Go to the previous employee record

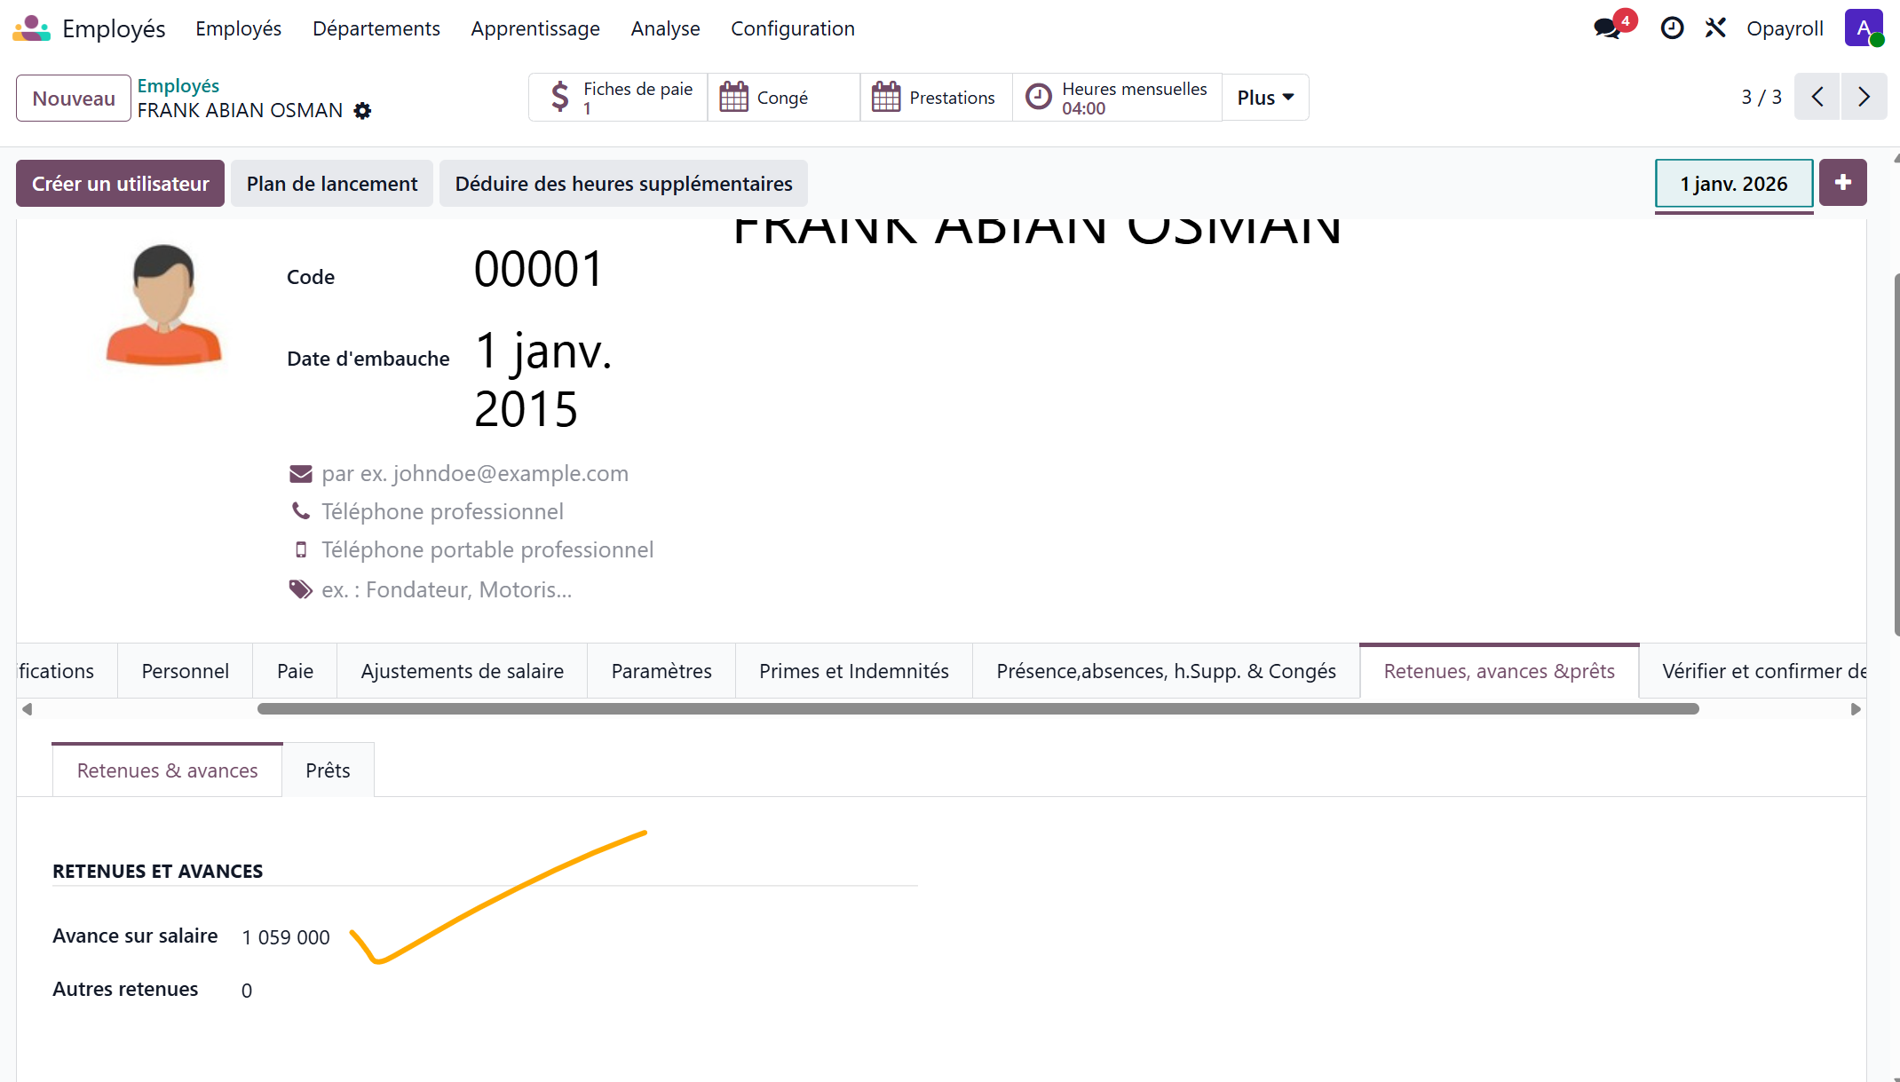click(x=1817, y=97)
